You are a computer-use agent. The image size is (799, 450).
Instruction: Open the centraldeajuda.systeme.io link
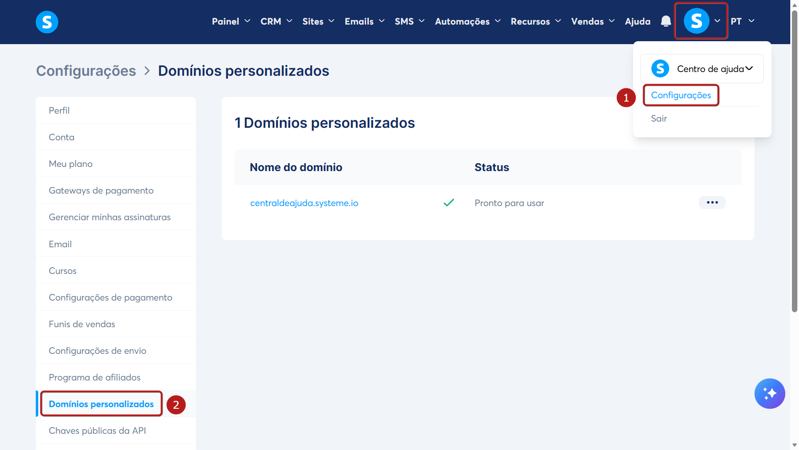(x=304, y=203)
